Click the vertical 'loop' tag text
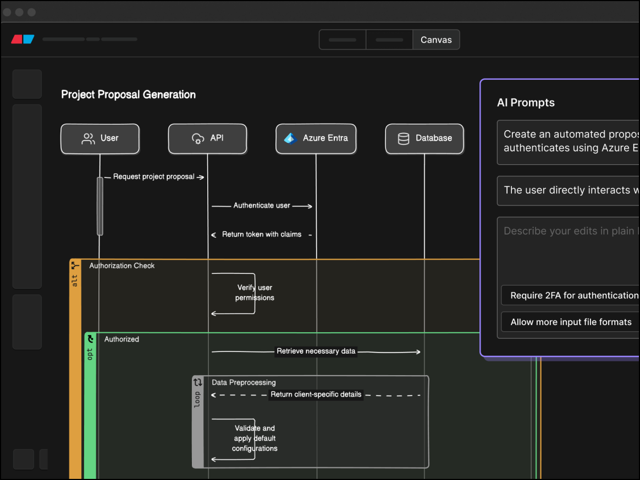 click(x=197, y=399)
